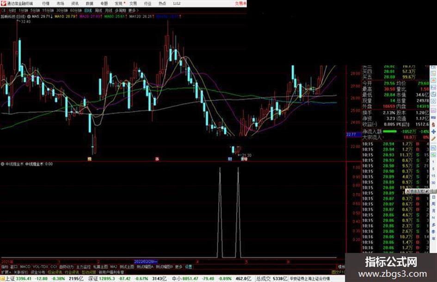Expand the 扩展 panel
This screenshot has width=437, height=282.
[x=6, y=272]
